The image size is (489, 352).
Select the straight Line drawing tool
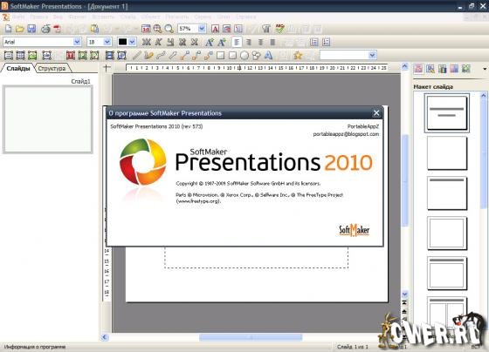(136, 56)
